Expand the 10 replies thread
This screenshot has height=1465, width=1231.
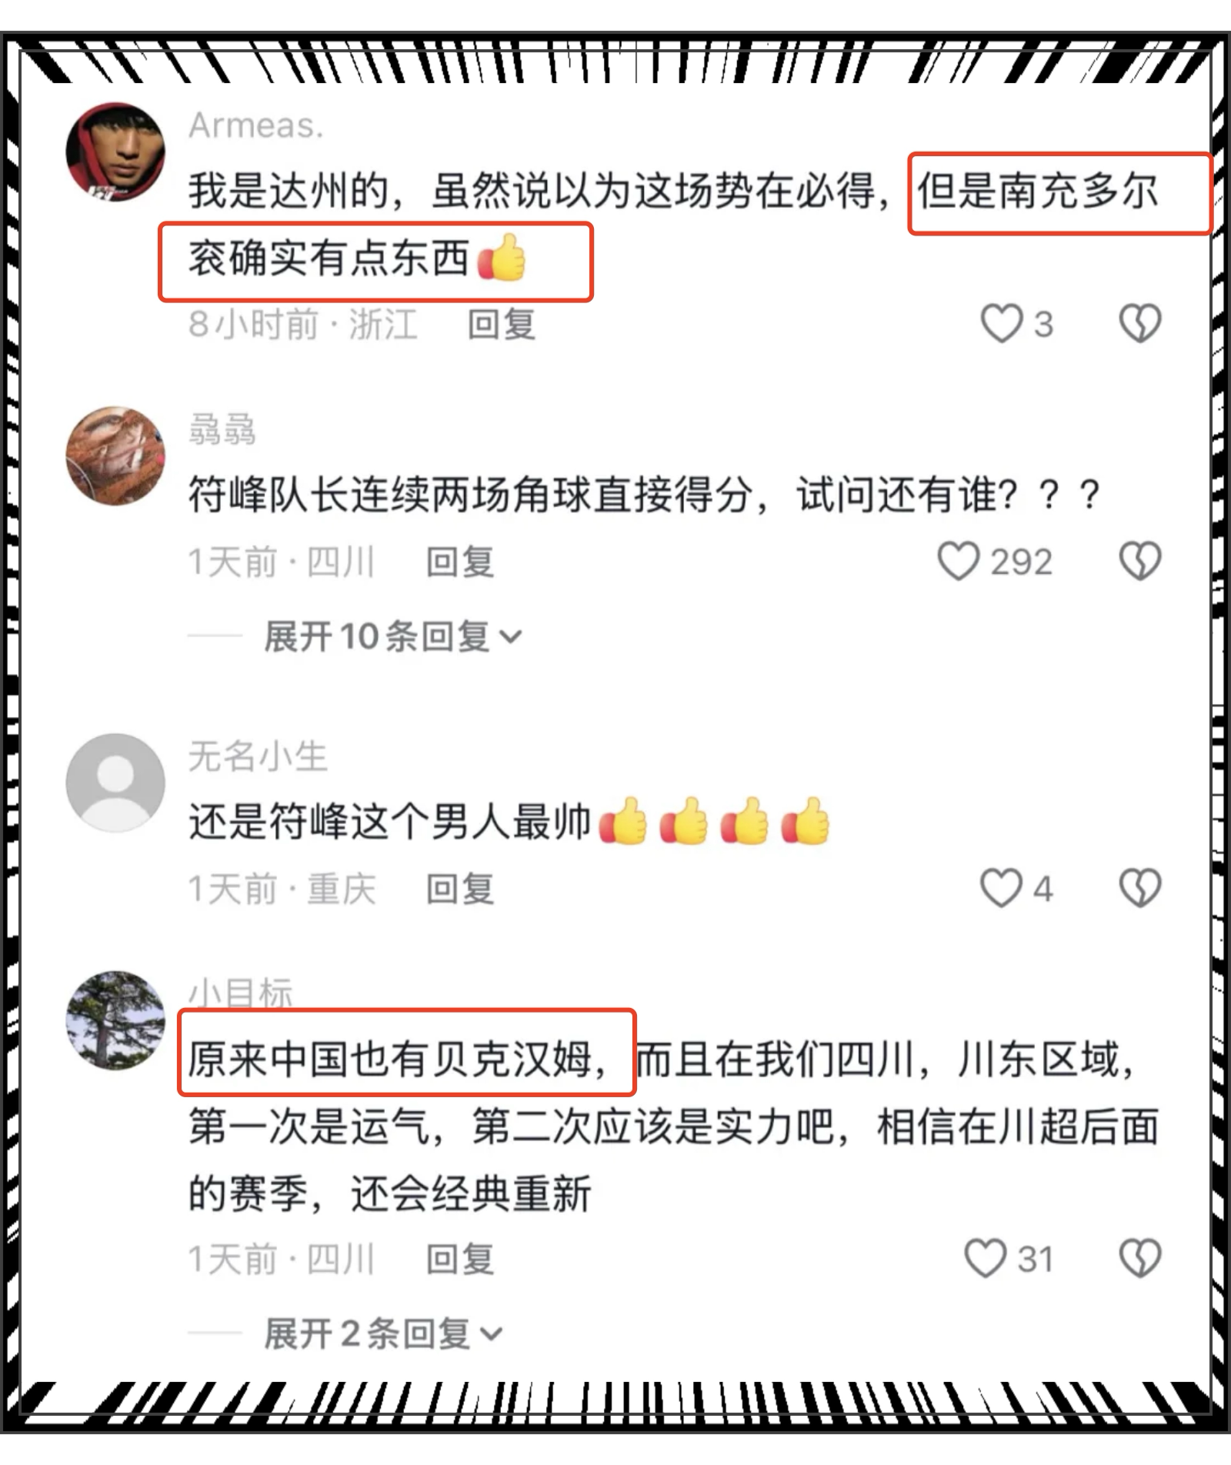(392, 636)
